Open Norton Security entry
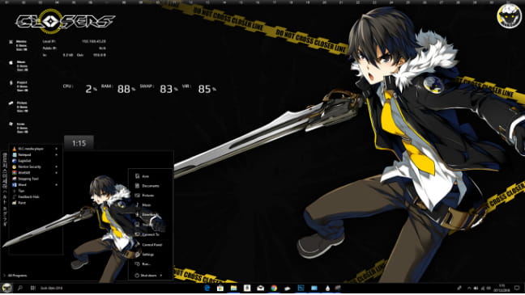This screenshot has width=525, height=295. (29, 166)
